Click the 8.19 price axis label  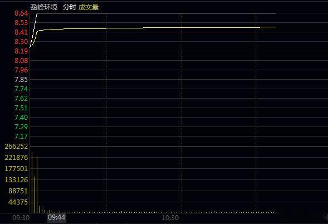coord(21,51)
